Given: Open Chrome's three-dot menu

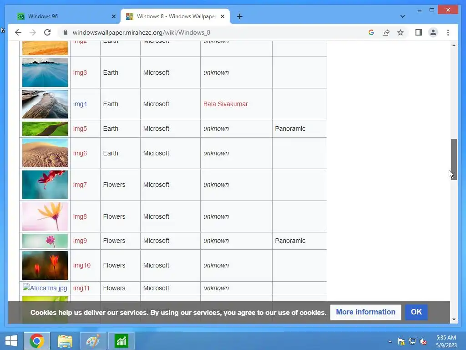Looking at the screenshot, I should [x=448, y=32].
